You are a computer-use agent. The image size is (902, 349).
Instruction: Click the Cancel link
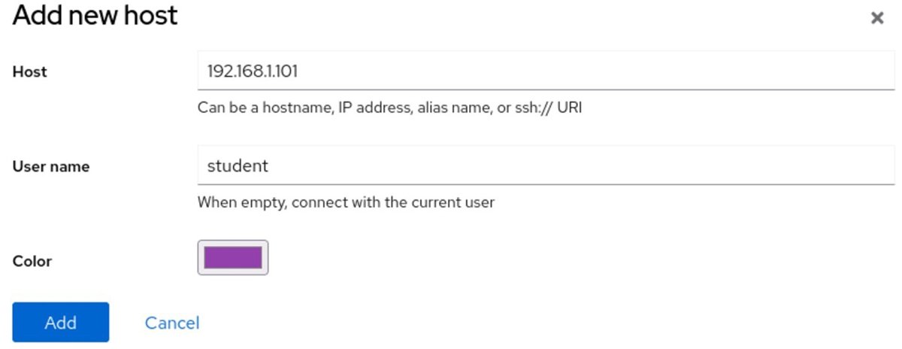coord(172,323)
